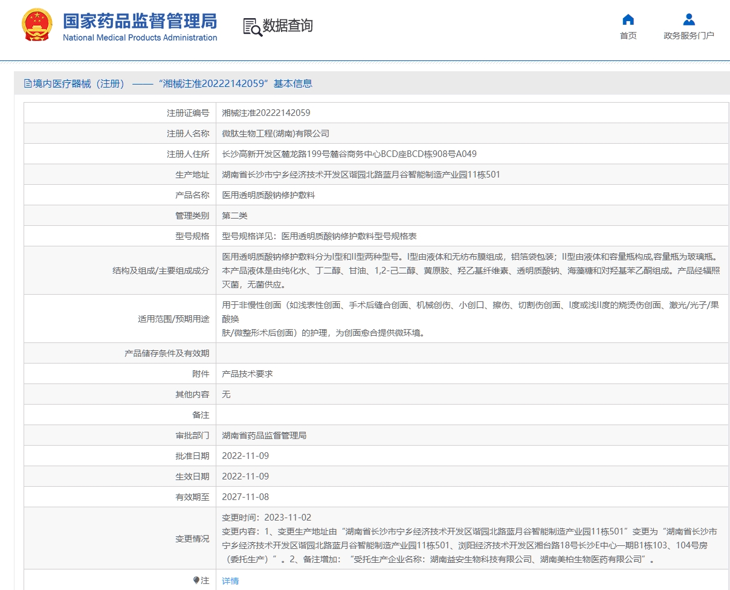730x590 pixels.
Task: Click registration number 湘械注准20222142059 value cell
Action: [x=266, y=113]
